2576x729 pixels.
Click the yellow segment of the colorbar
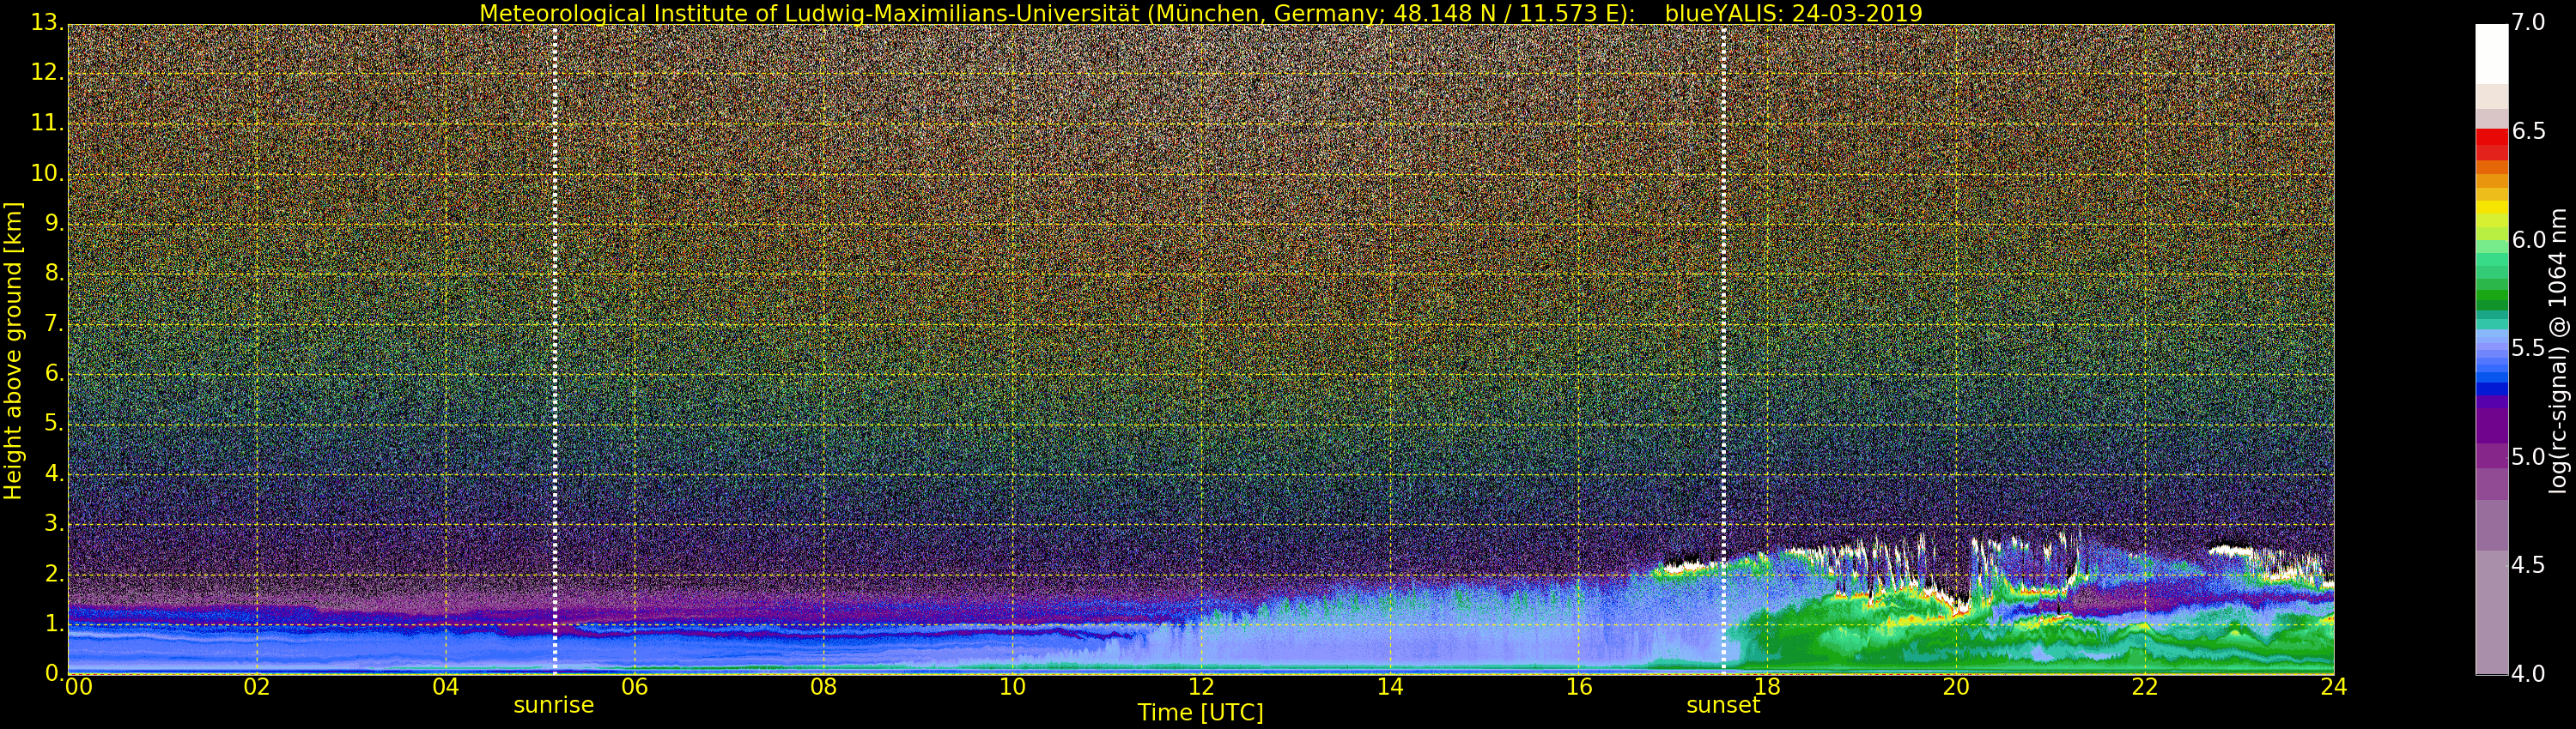[x=2491, y=208]
